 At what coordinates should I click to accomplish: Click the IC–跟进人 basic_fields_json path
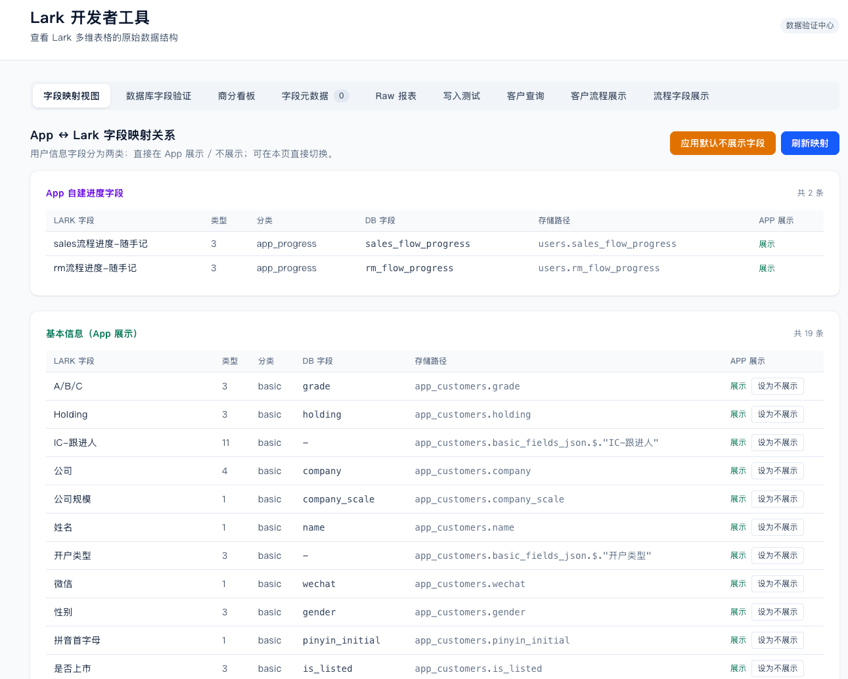pyautogui.click(x=537, y=443)
